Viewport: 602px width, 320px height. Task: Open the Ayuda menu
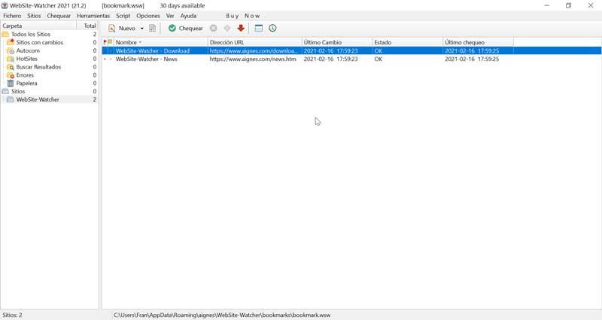[188, 16]
